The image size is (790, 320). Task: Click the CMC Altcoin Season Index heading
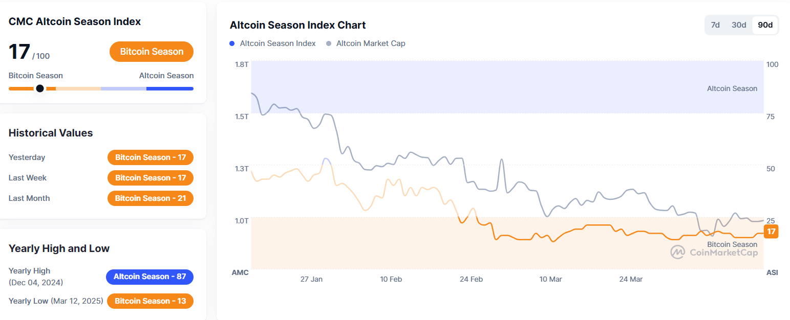[74, 21]
